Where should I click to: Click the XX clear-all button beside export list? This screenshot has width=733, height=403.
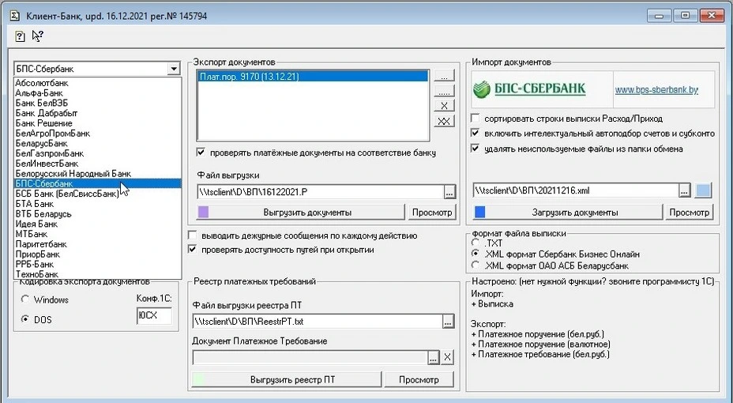point(445,121)
